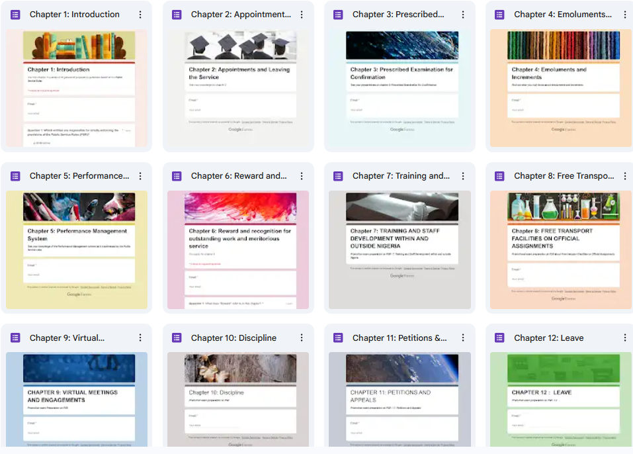Click the Forms icon beside Chapter 2: Appointments
The width and height of the screenshot is (633, 454).
pyautogui.click(x=177, y=15)
